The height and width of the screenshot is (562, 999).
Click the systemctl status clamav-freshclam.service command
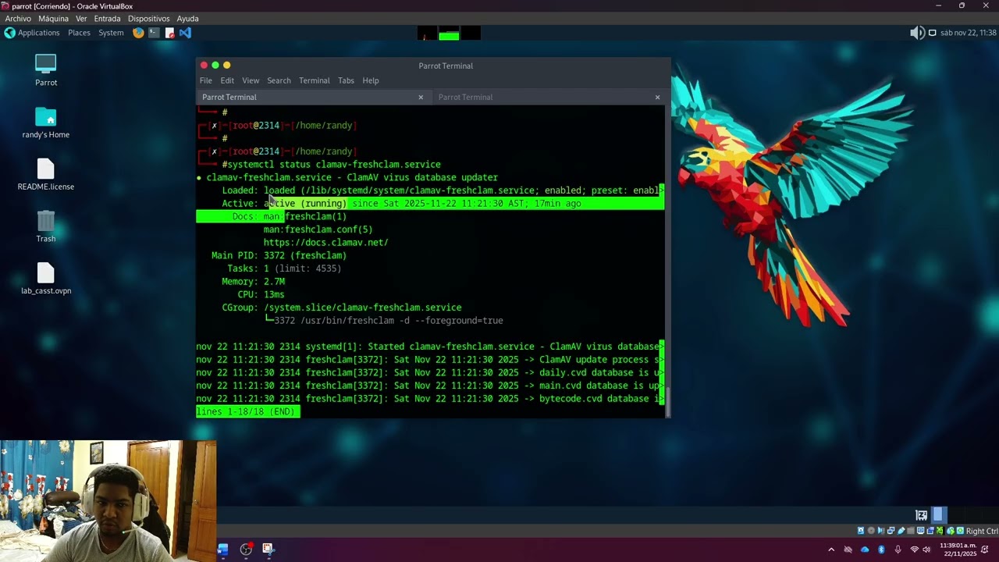[334, 165]
